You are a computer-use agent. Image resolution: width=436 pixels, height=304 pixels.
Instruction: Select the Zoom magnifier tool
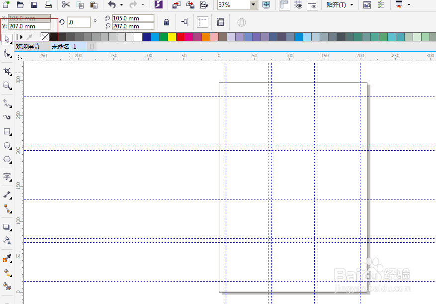7,86
